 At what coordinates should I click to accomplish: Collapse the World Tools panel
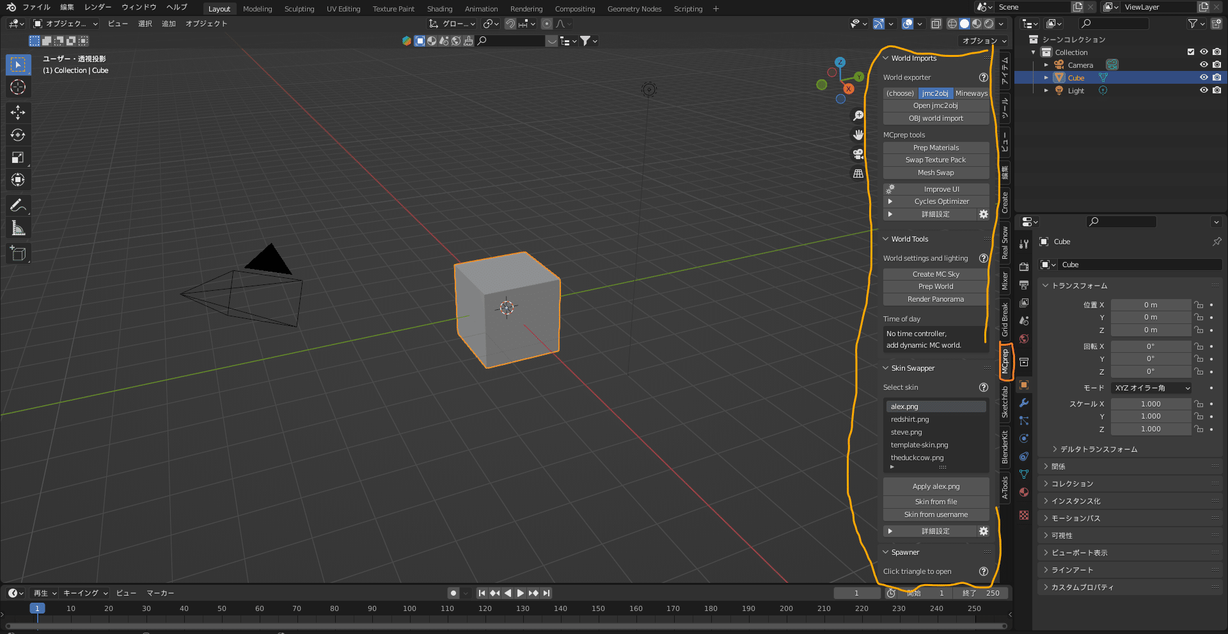pyautogui.click(x=886, y=239)
